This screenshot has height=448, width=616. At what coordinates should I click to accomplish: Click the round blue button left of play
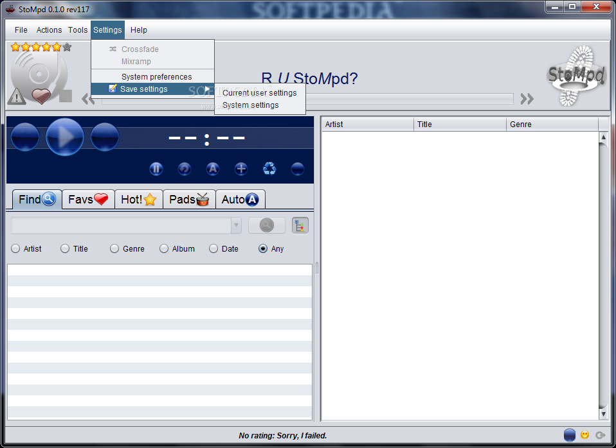(25, 137)
